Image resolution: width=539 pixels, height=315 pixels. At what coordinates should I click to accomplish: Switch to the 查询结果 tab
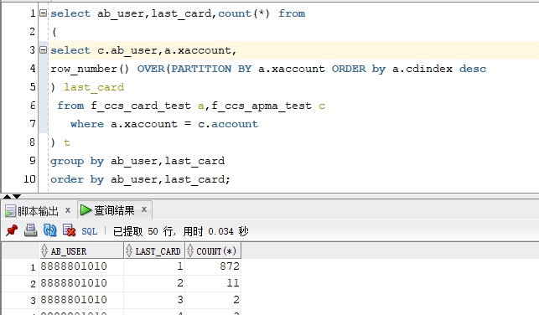click(114, 210)
